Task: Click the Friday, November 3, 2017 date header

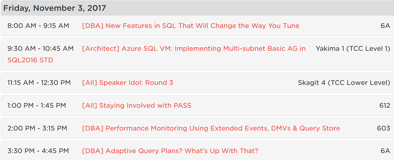Action: coord(55,8)
